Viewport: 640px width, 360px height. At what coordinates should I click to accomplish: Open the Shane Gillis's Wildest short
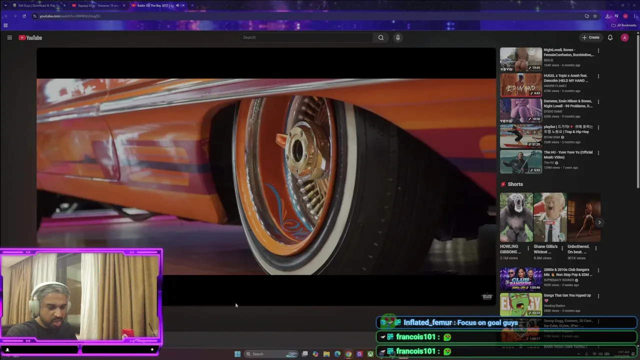(x=549, y=217)
